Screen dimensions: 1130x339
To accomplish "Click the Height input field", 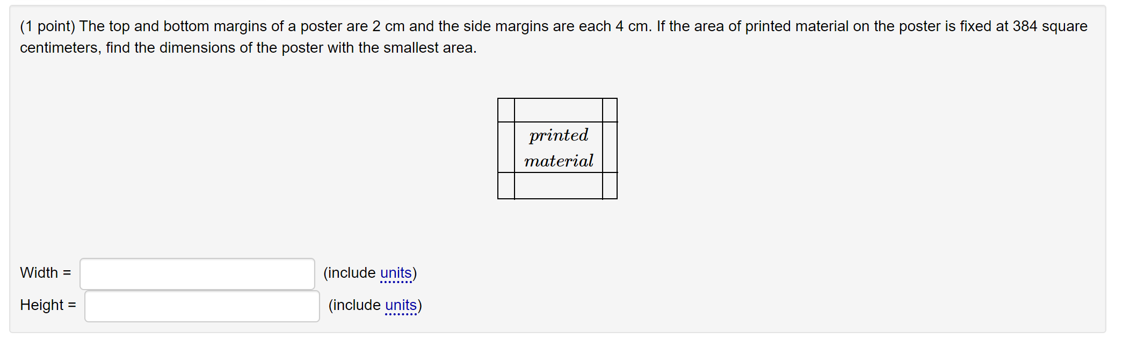I will click(201, 306).
